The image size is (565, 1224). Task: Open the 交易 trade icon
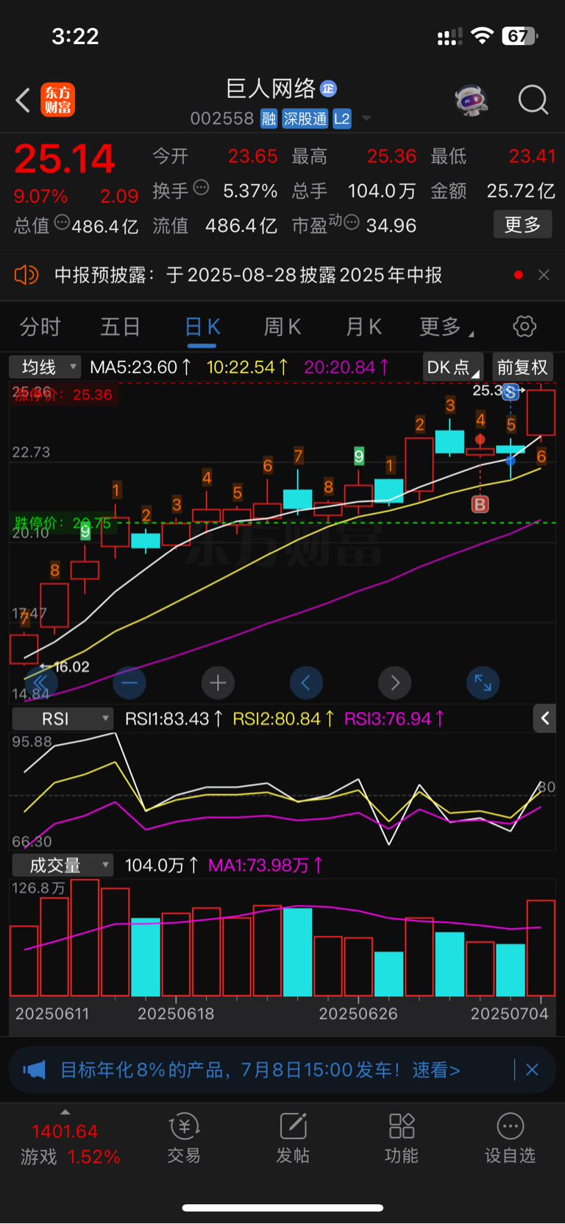184,1138
